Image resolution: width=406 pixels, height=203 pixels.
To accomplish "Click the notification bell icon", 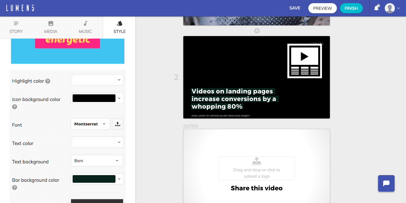I will click(x=377, y=8).
